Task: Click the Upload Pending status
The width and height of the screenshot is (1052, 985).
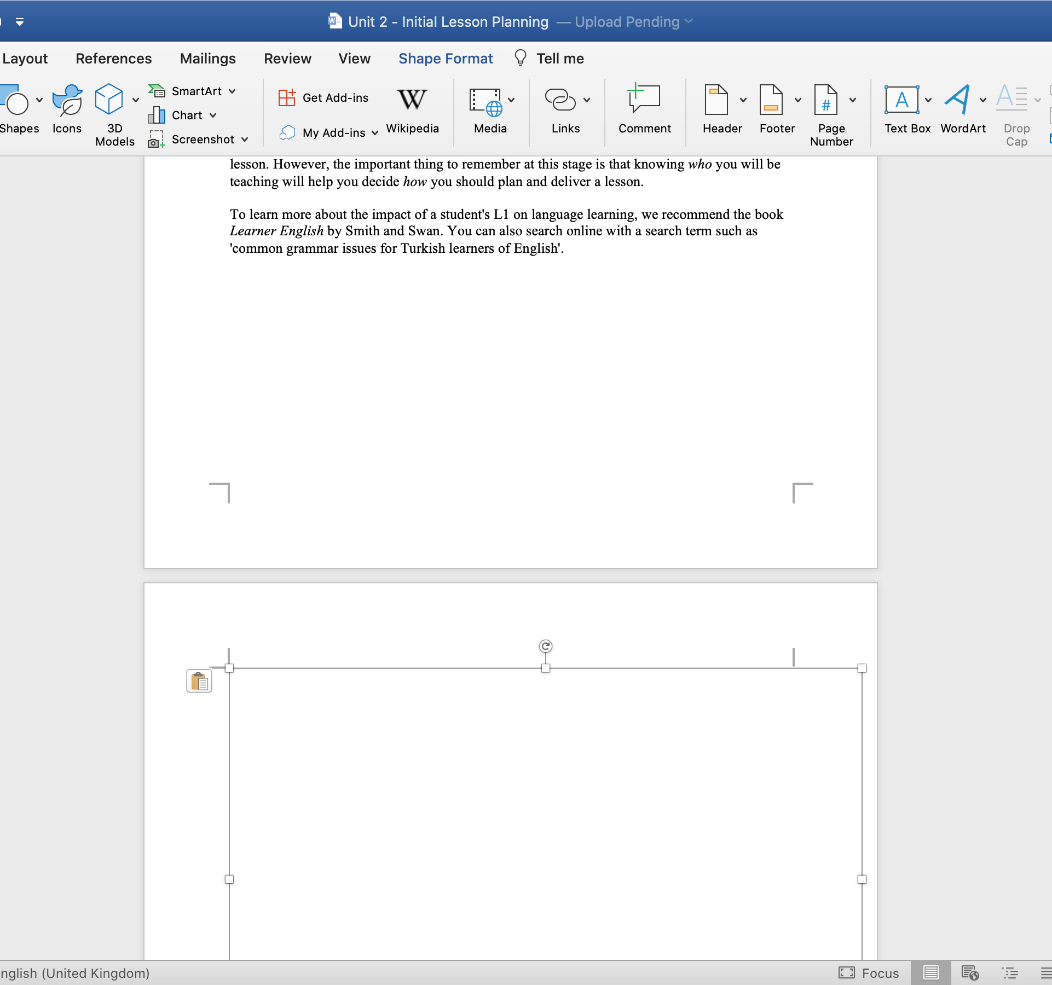Action: 627,22
